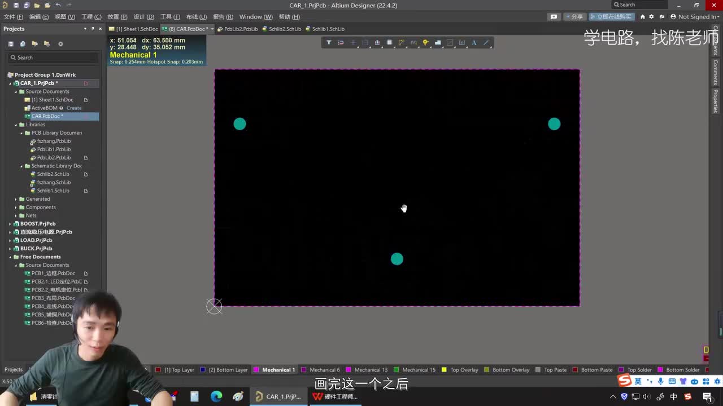Collapse the Source Documents folder

pyautogui.click(x=16, y=91)
